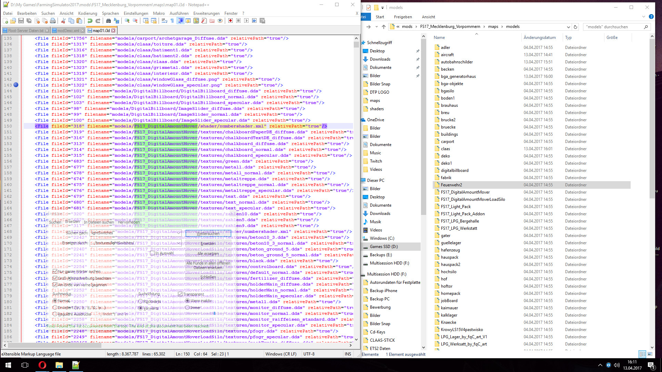
Task: Click the Cut scissors icon
Action: point(63,21)
